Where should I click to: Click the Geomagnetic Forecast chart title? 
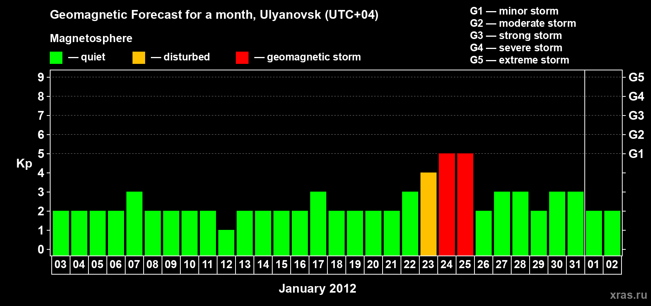point(214,15)
